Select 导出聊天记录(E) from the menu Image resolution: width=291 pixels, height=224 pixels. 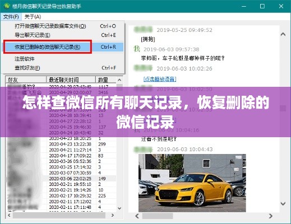(x=63, y=35)
